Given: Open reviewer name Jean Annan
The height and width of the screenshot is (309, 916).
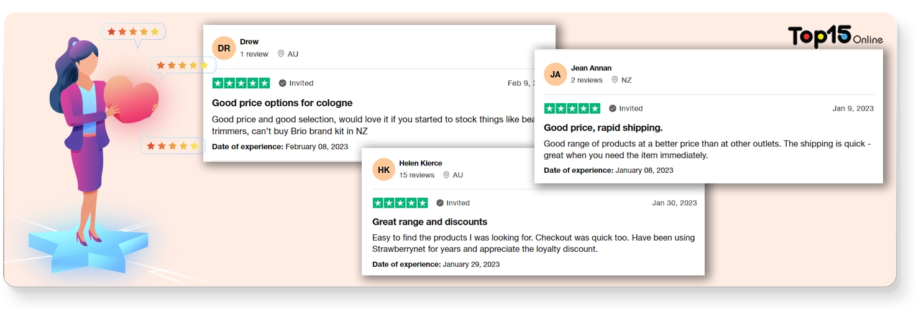Looking at the screenshot, I should point(592,68).
